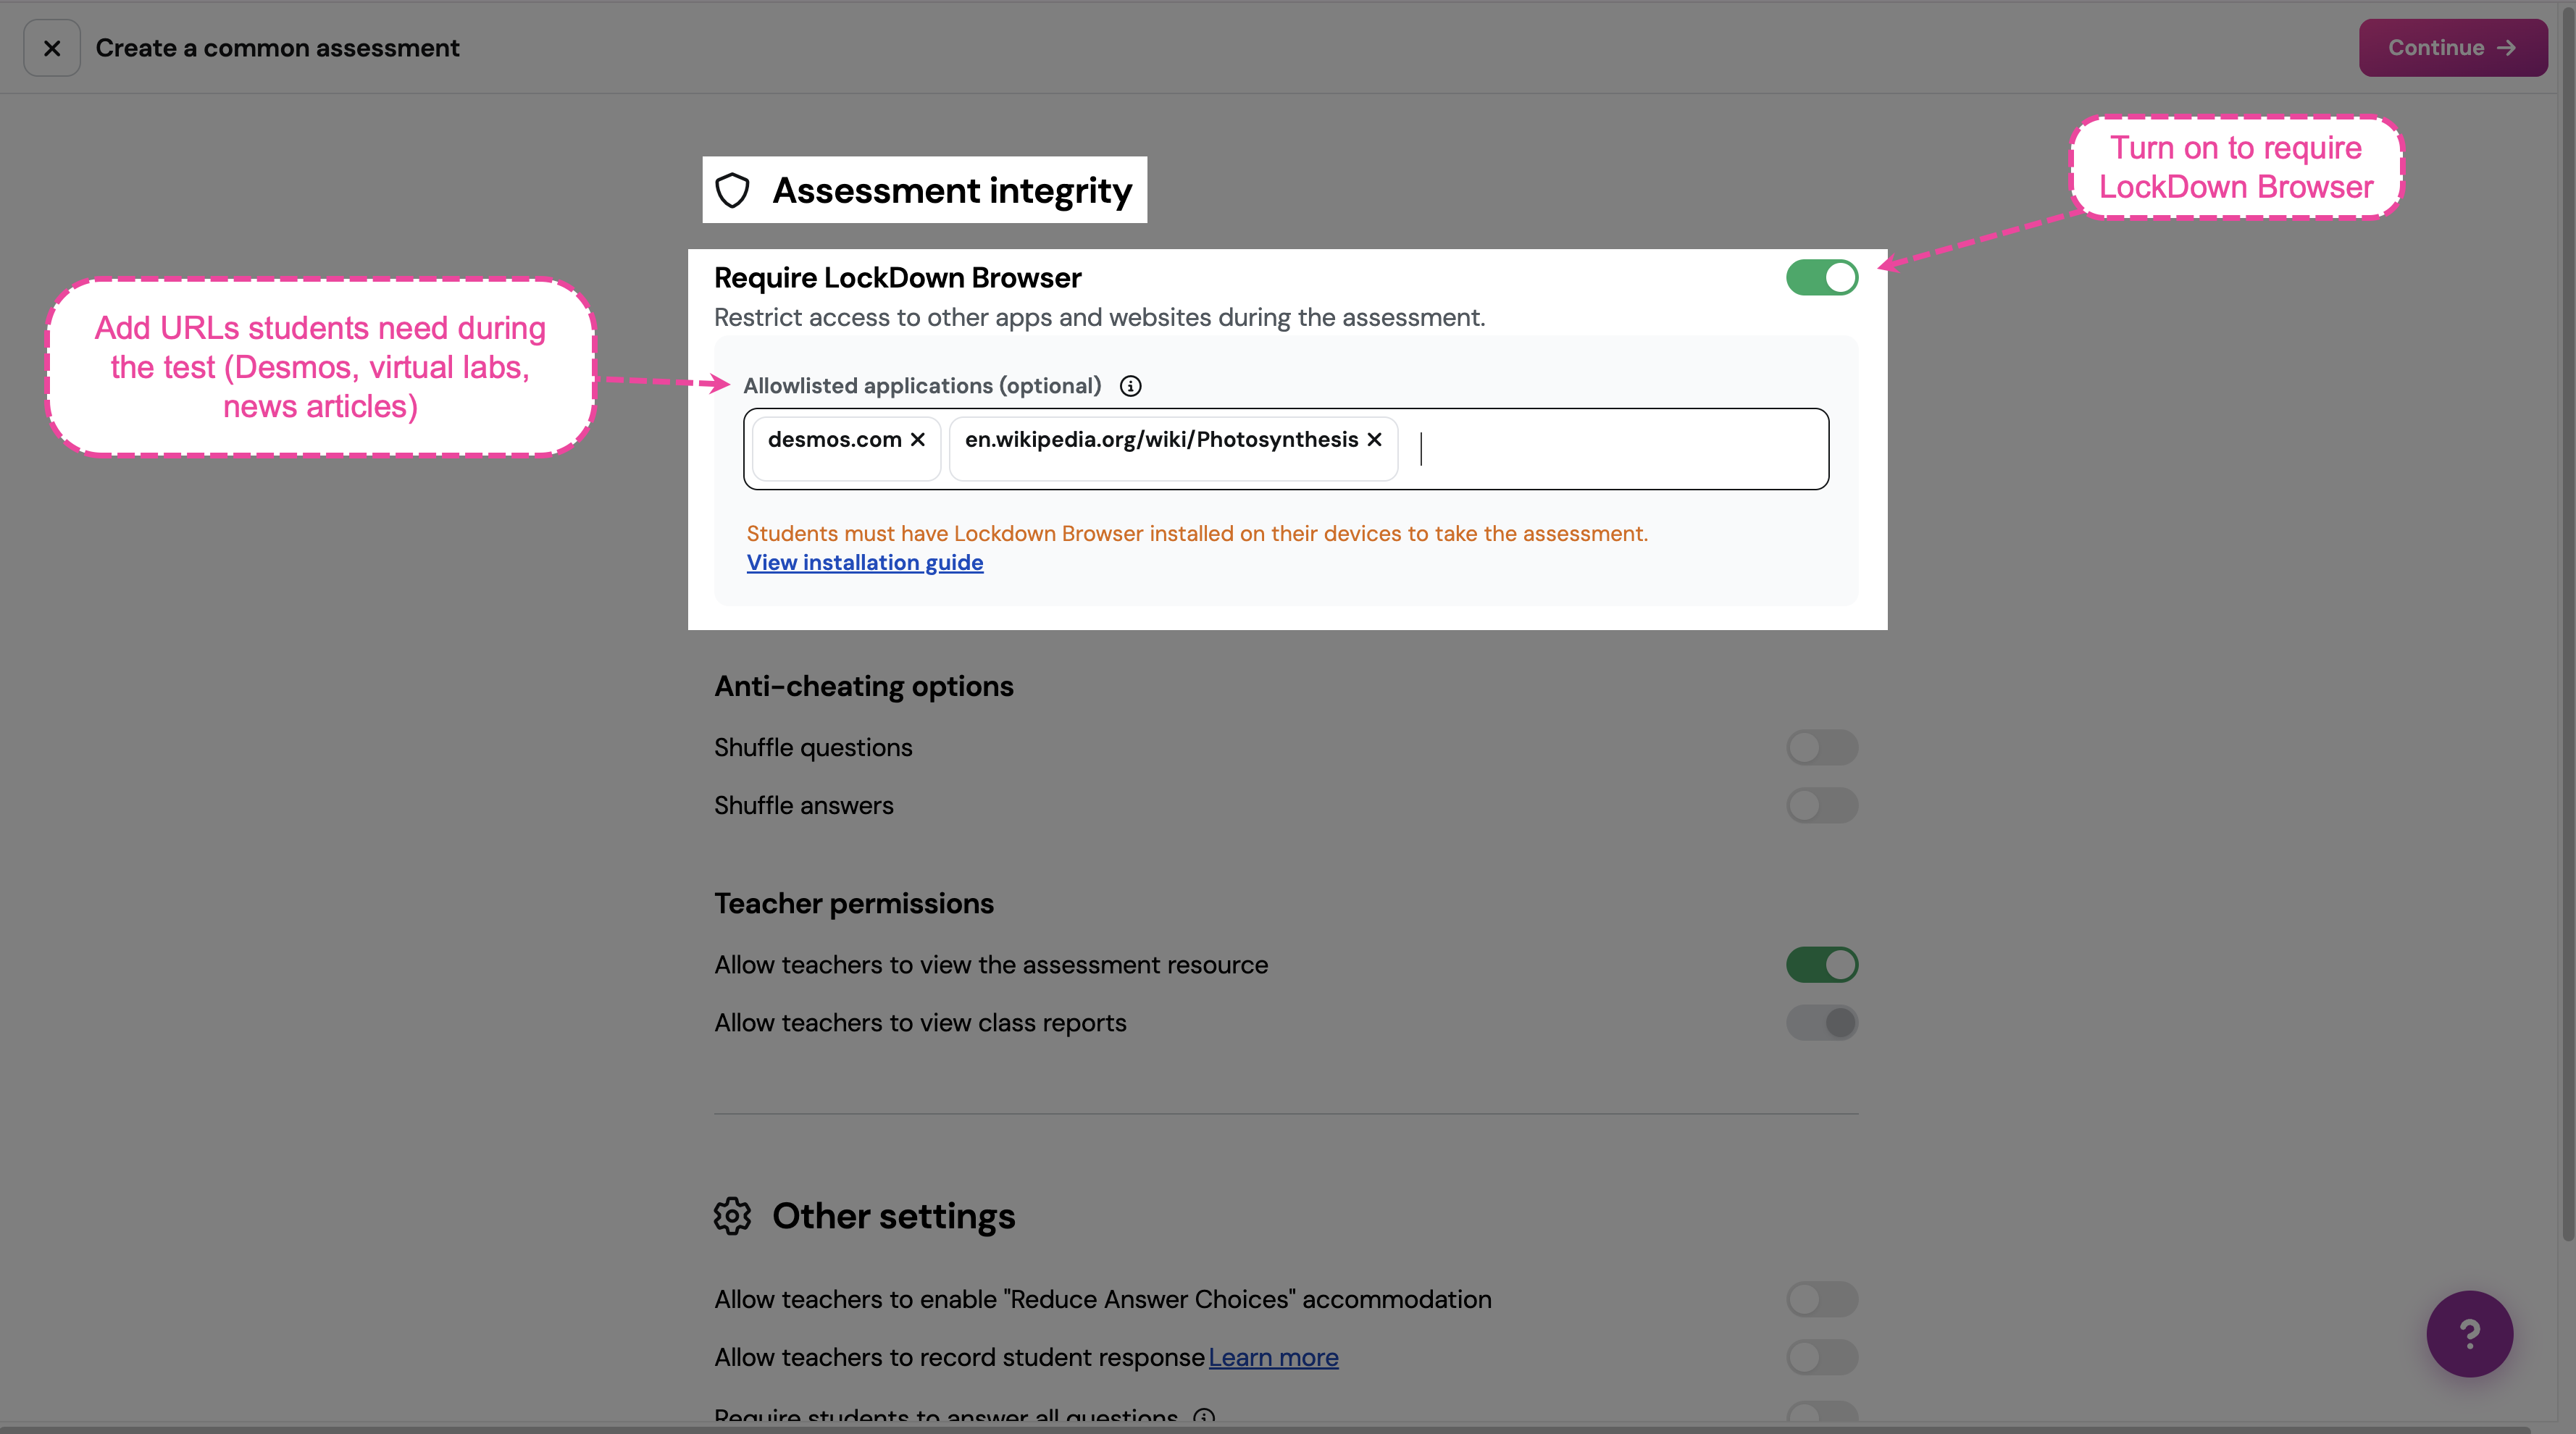Viewport: 2576px width, 1434px height.
Task: Click the gear icon beside Other settings
Action: (732, 1216)
